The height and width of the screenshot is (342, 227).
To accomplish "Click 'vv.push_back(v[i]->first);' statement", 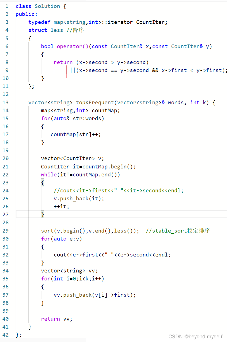I will point(95,295).
